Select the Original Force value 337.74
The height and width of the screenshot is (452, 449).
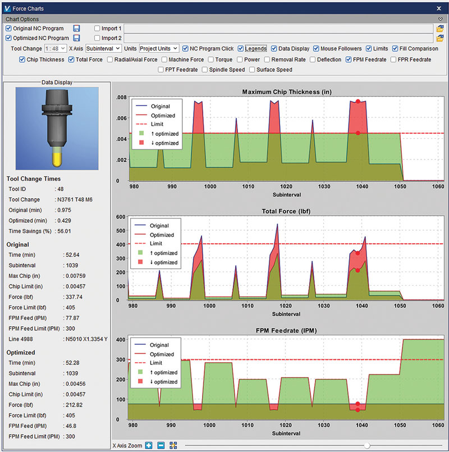coord(74,297)
